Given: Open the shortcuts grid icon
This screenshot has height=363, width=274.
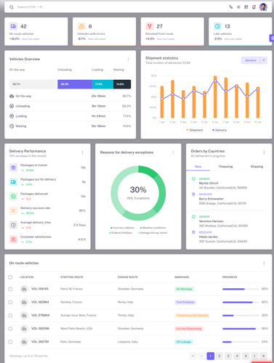Looking at the screenshot, I should (x=246, y=7).
